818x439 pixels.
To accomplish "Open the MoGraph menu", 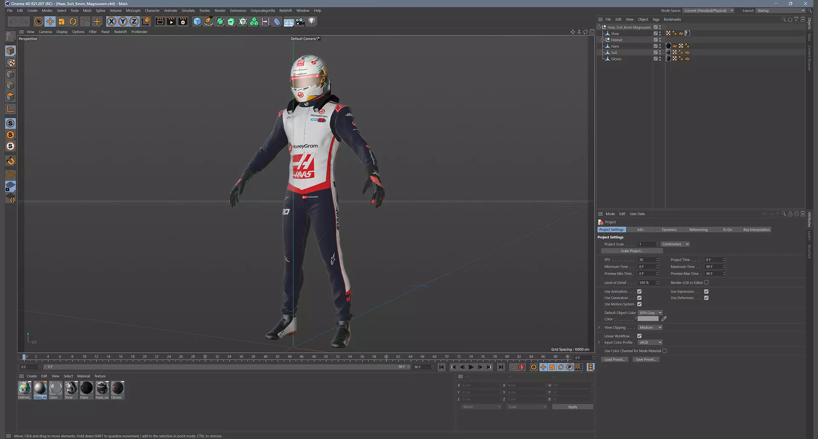I will (x=133, y=11).
